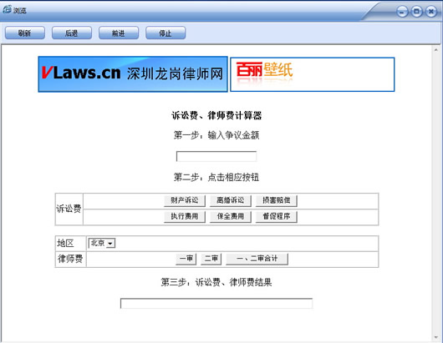Screen dimensions: 443x343
Task: Click the 刷新 refresh button
Action: point(25,33)
